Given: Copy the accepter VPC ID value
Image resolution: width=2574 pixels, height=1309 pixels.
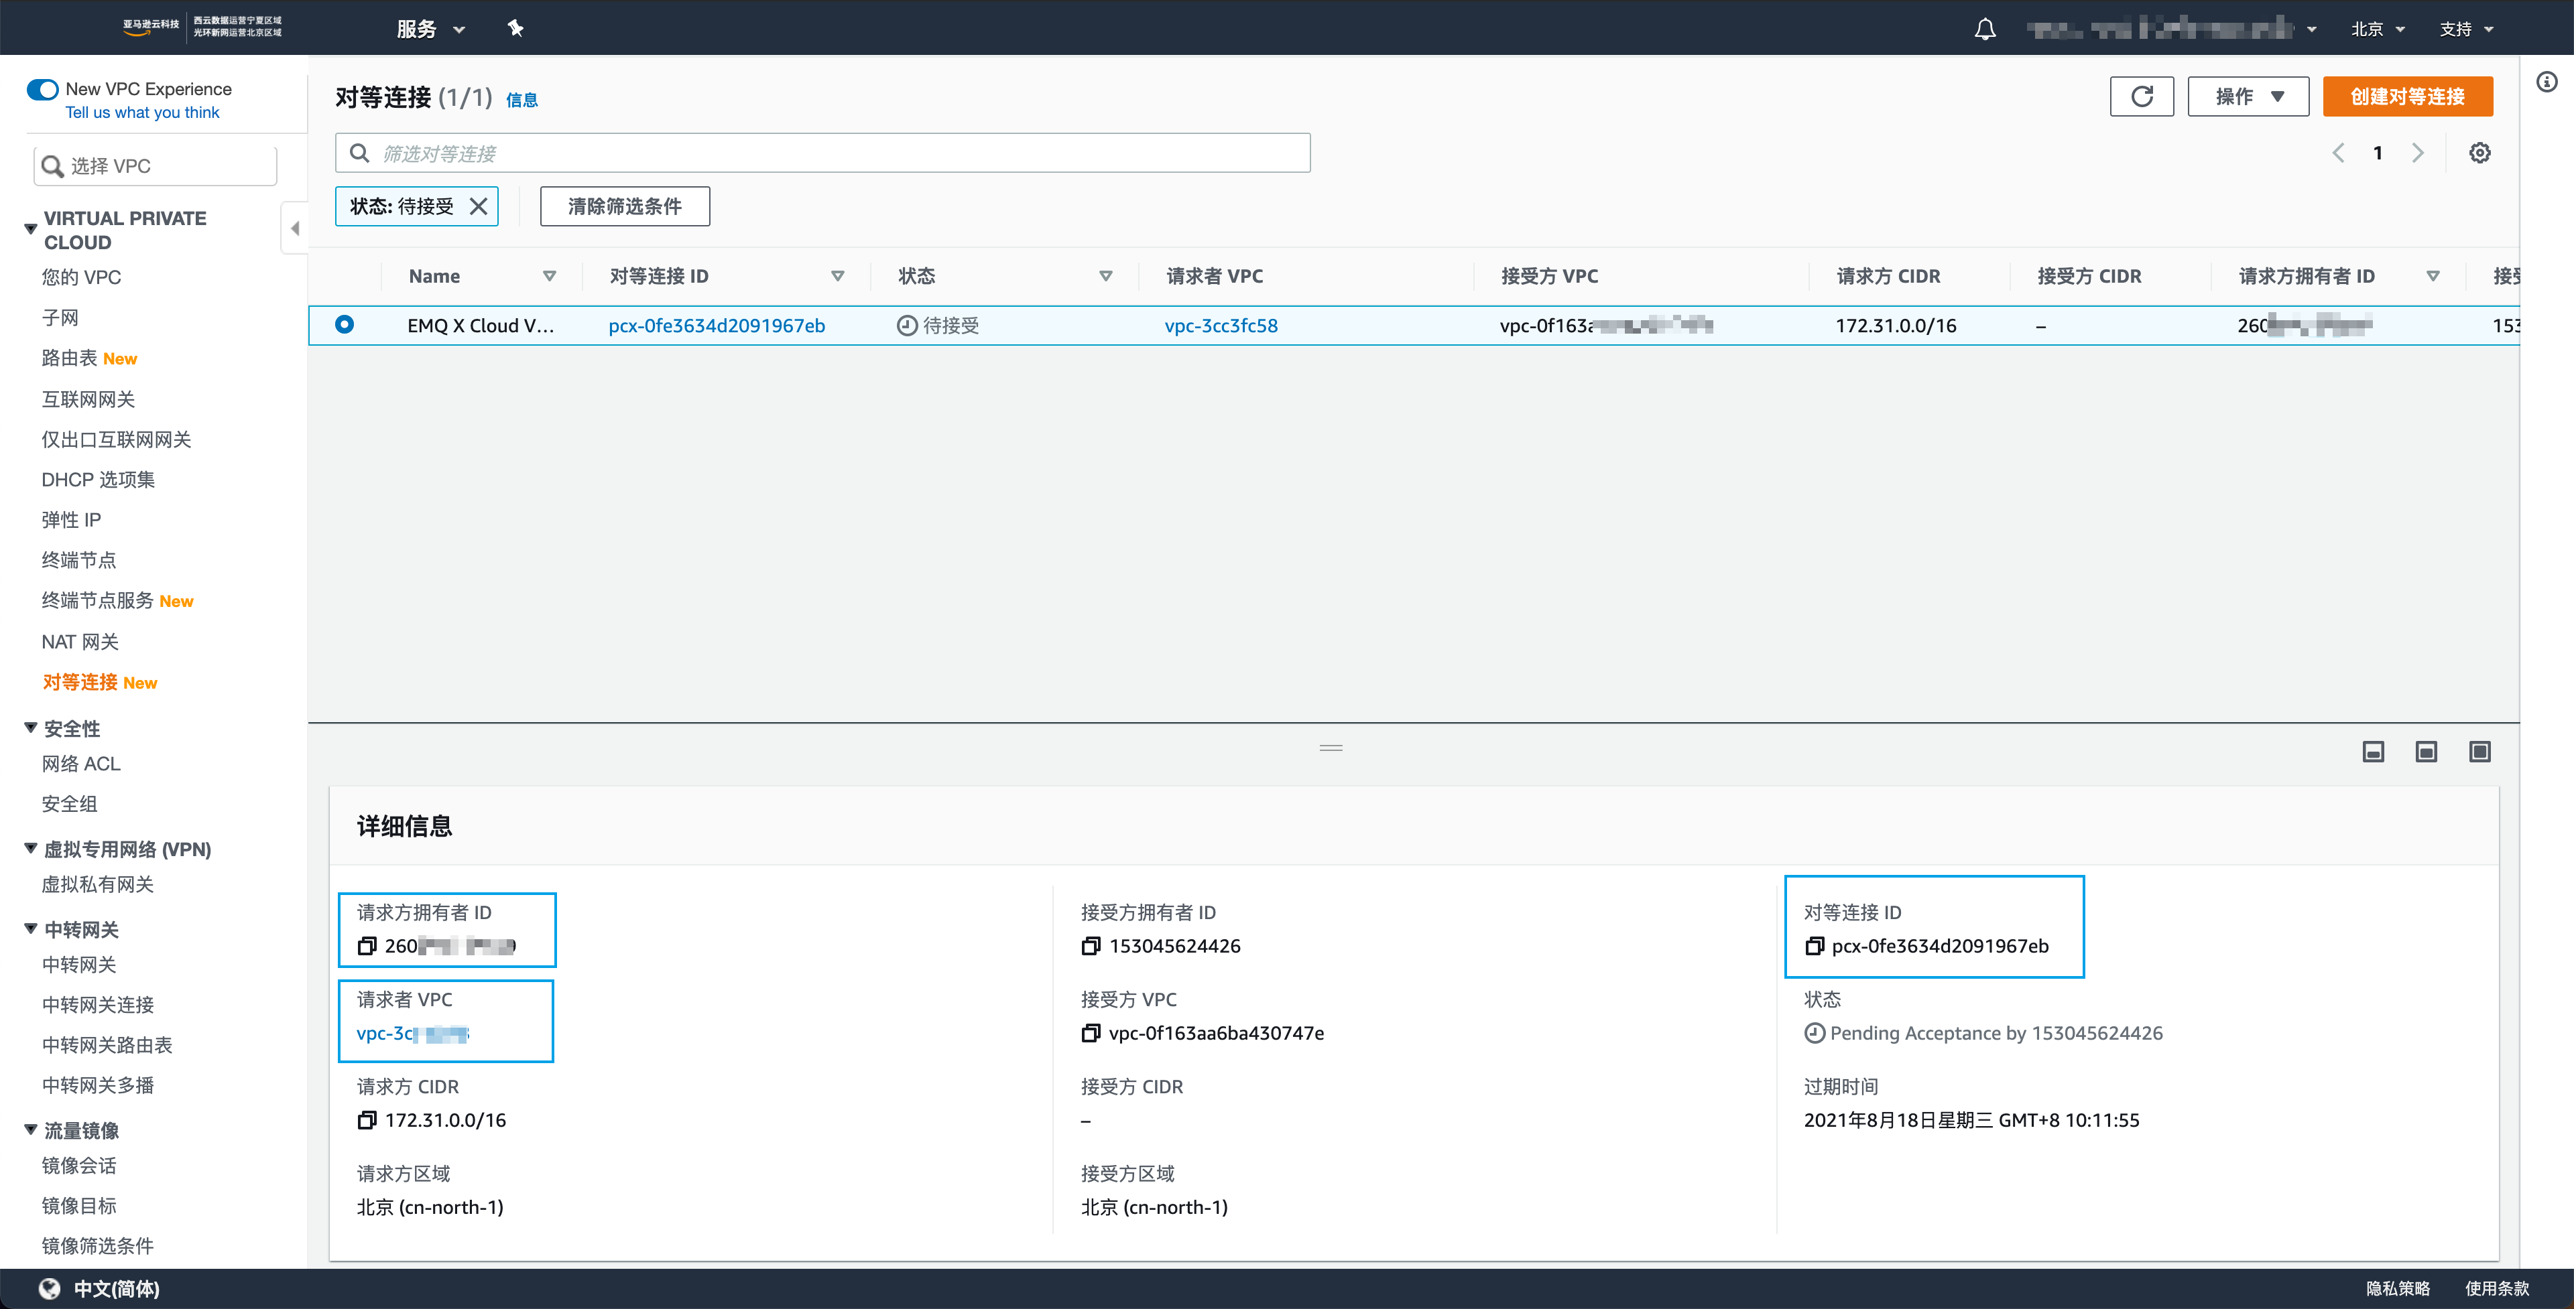Looking at the screenshot, I should pos(1091,1032).
